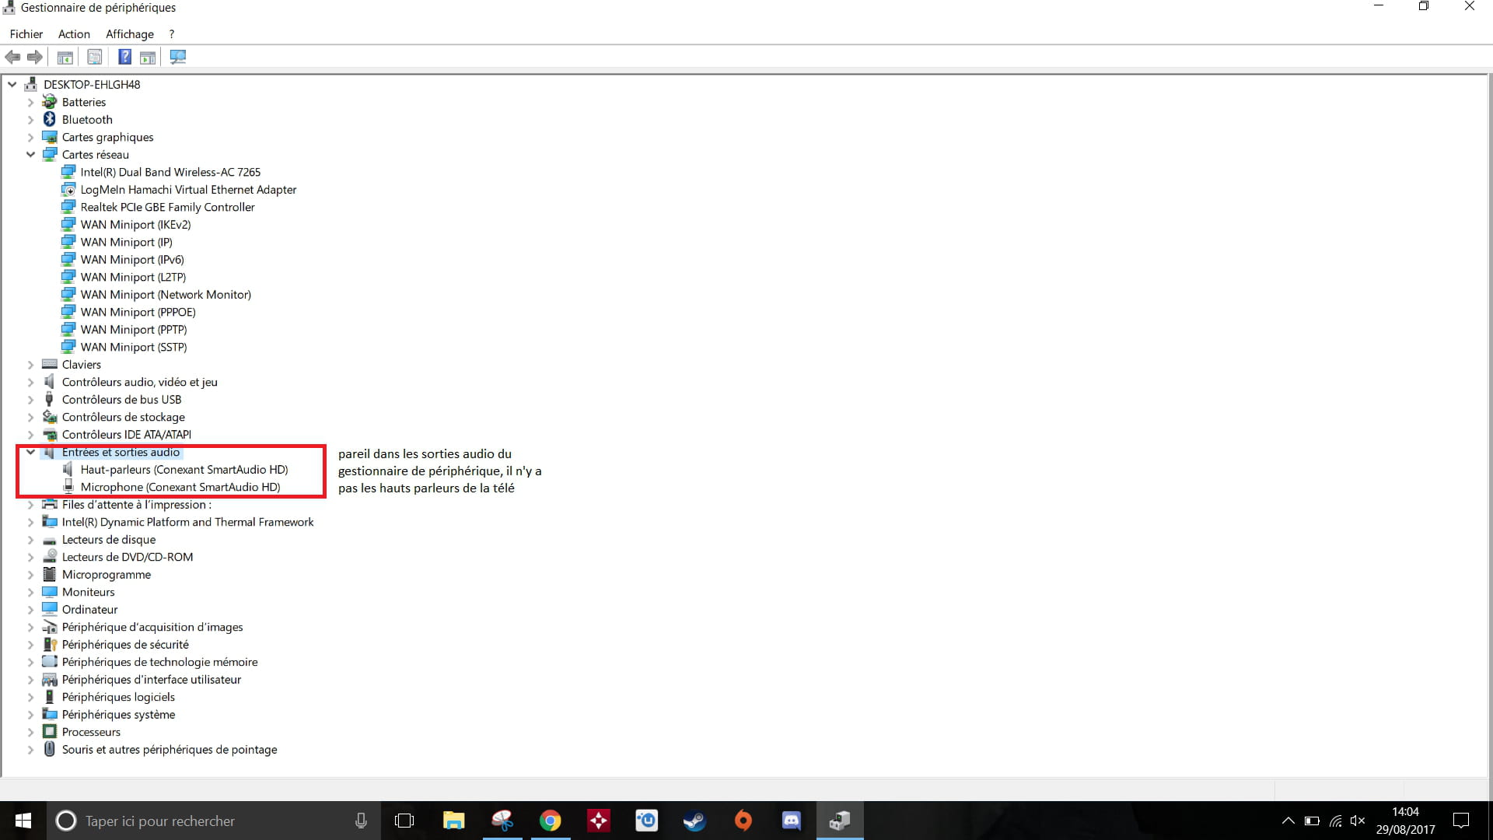Show hidden system tray icons
This screenshot has width=1493, height=840.
(1288, 821)
